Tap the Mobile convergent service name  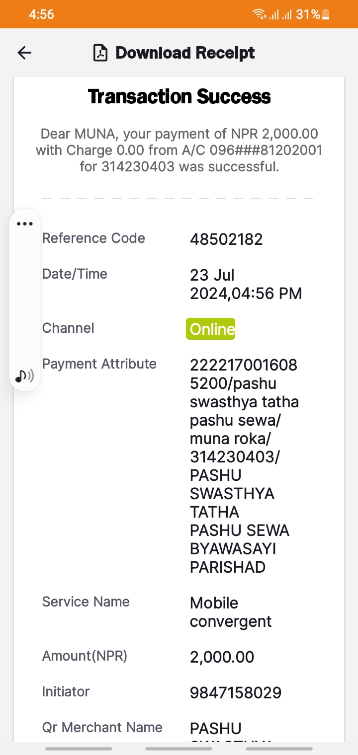coord(231,612)
